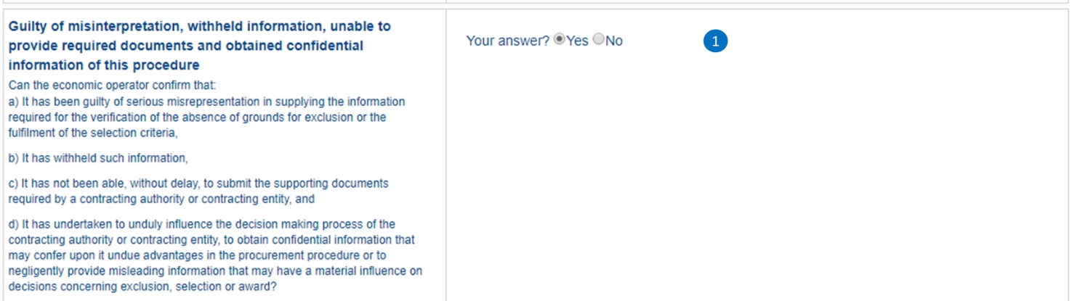The image size is (1072, 301).
Task: Click heading line "information of this procedure"
Action: pos(104,65)
